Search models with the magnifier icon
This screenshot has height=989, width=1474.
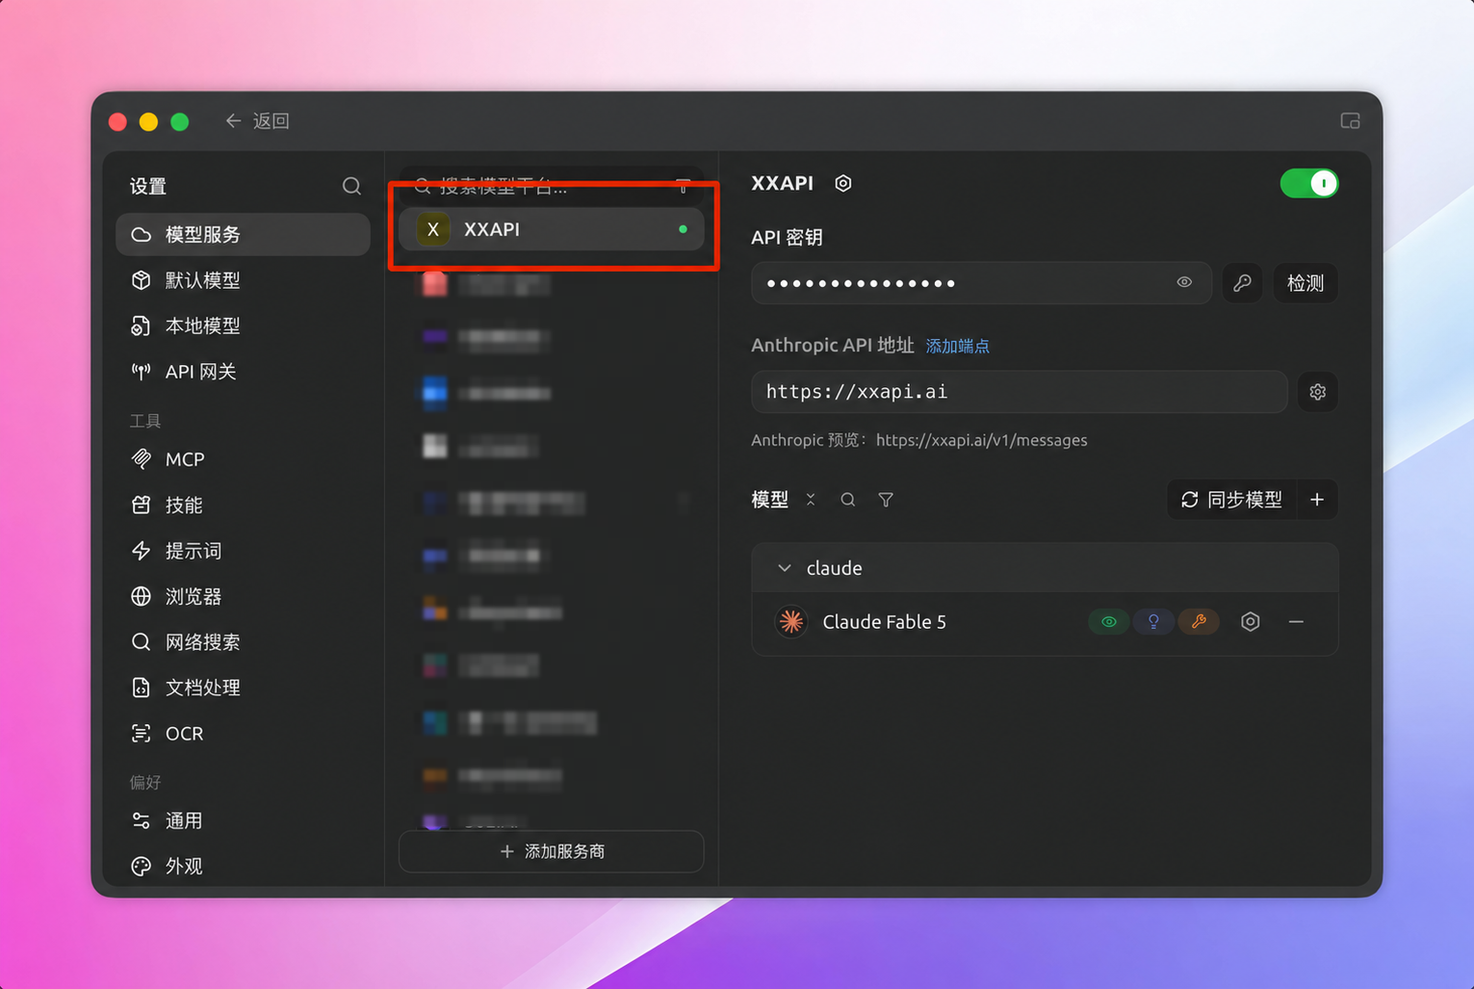pos(847,500)
